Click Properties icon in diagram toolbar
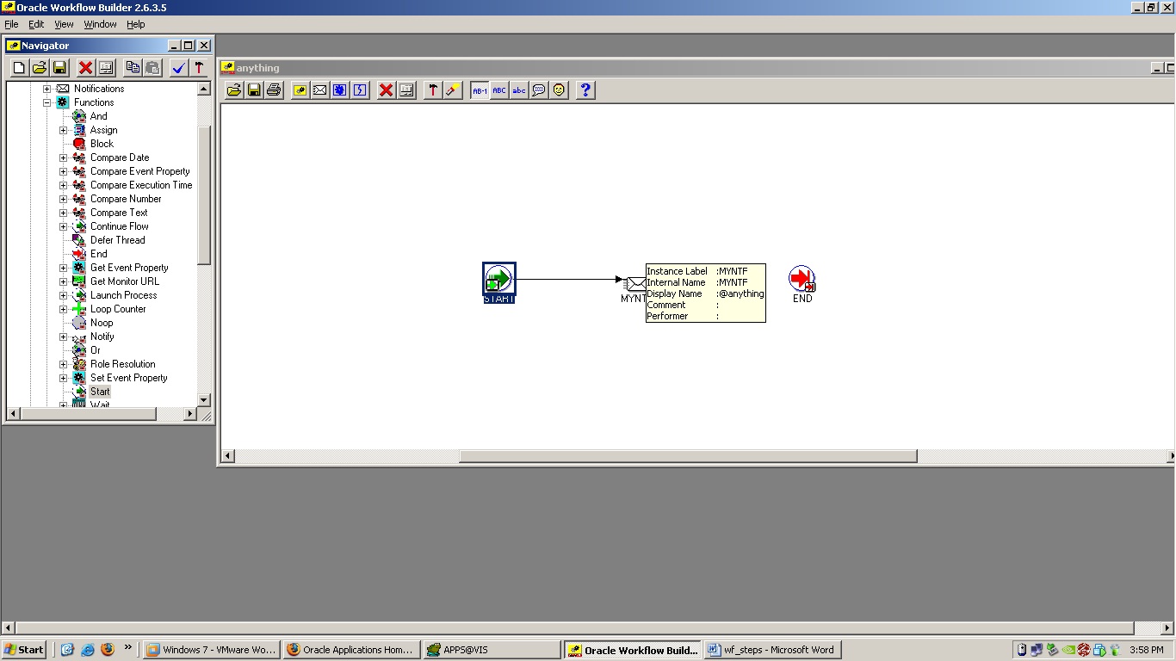 406,90
